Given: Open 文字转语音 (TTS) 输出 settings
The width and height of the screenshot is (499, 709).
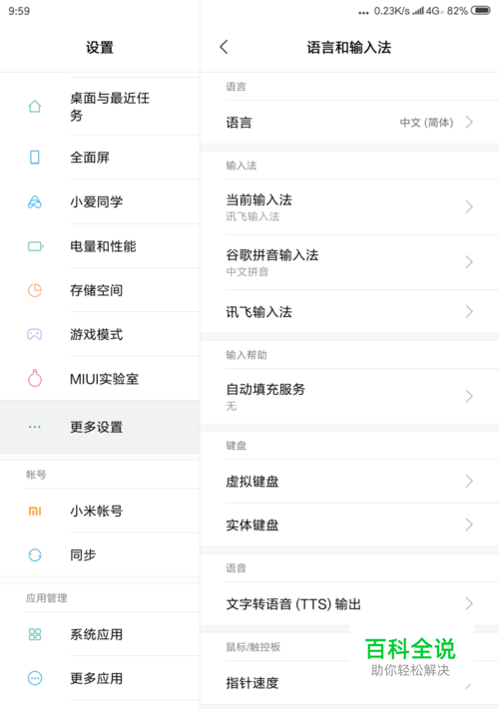Looking at the screenshot, I should (x=349, y=603).
